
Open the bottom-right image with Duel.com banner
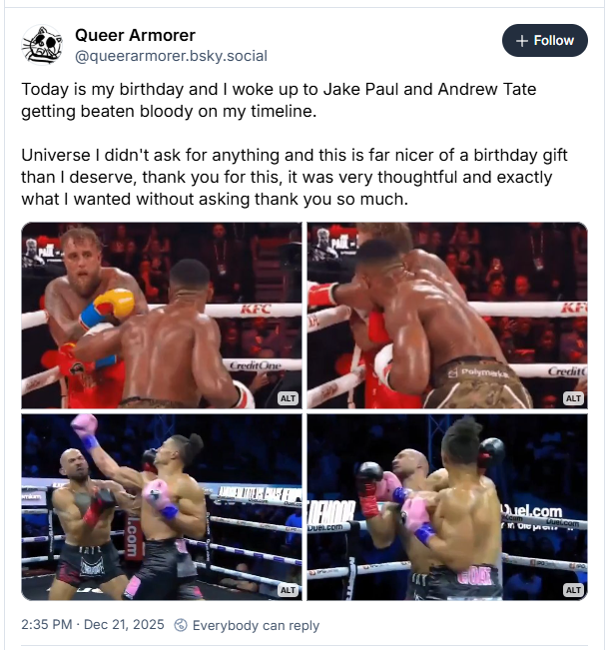click(x=447, y=507)
